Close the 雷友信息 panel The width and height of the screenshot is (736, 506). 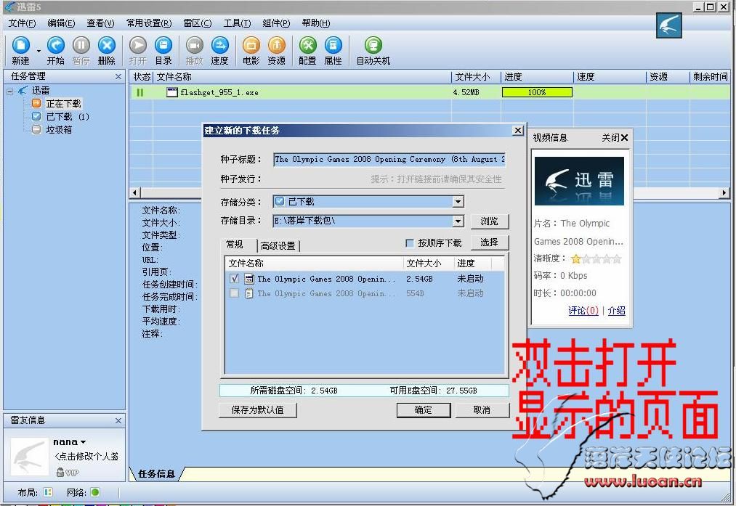tap(118, 420)
